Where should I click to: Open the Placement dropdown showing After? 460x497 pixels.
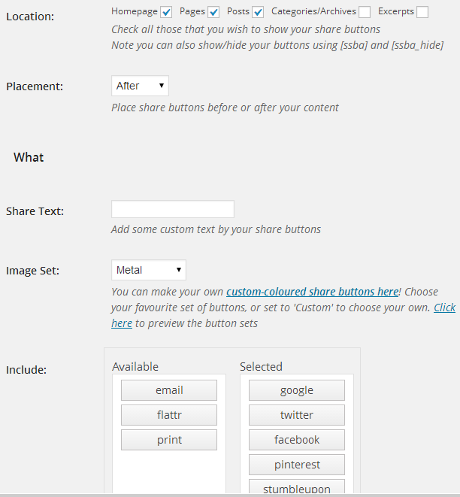140,86
